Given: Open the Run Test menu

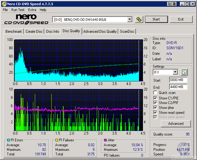Looking at the screenshot, I should [18, 10].
